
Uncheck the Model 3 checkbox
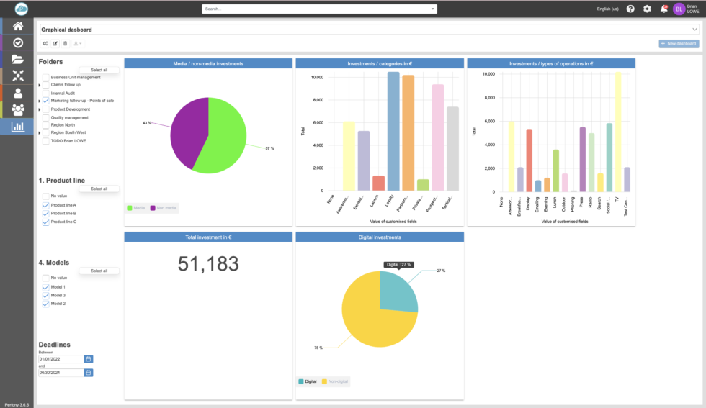46,295
